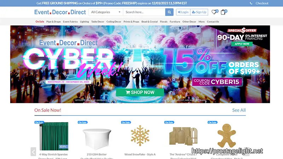Click the SHOP NOW banner button
283x159 pixels.
[140, 92]
